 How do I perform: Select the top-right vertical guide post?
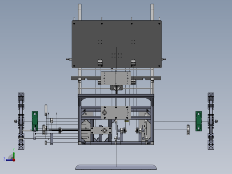(x=152, y=12)
